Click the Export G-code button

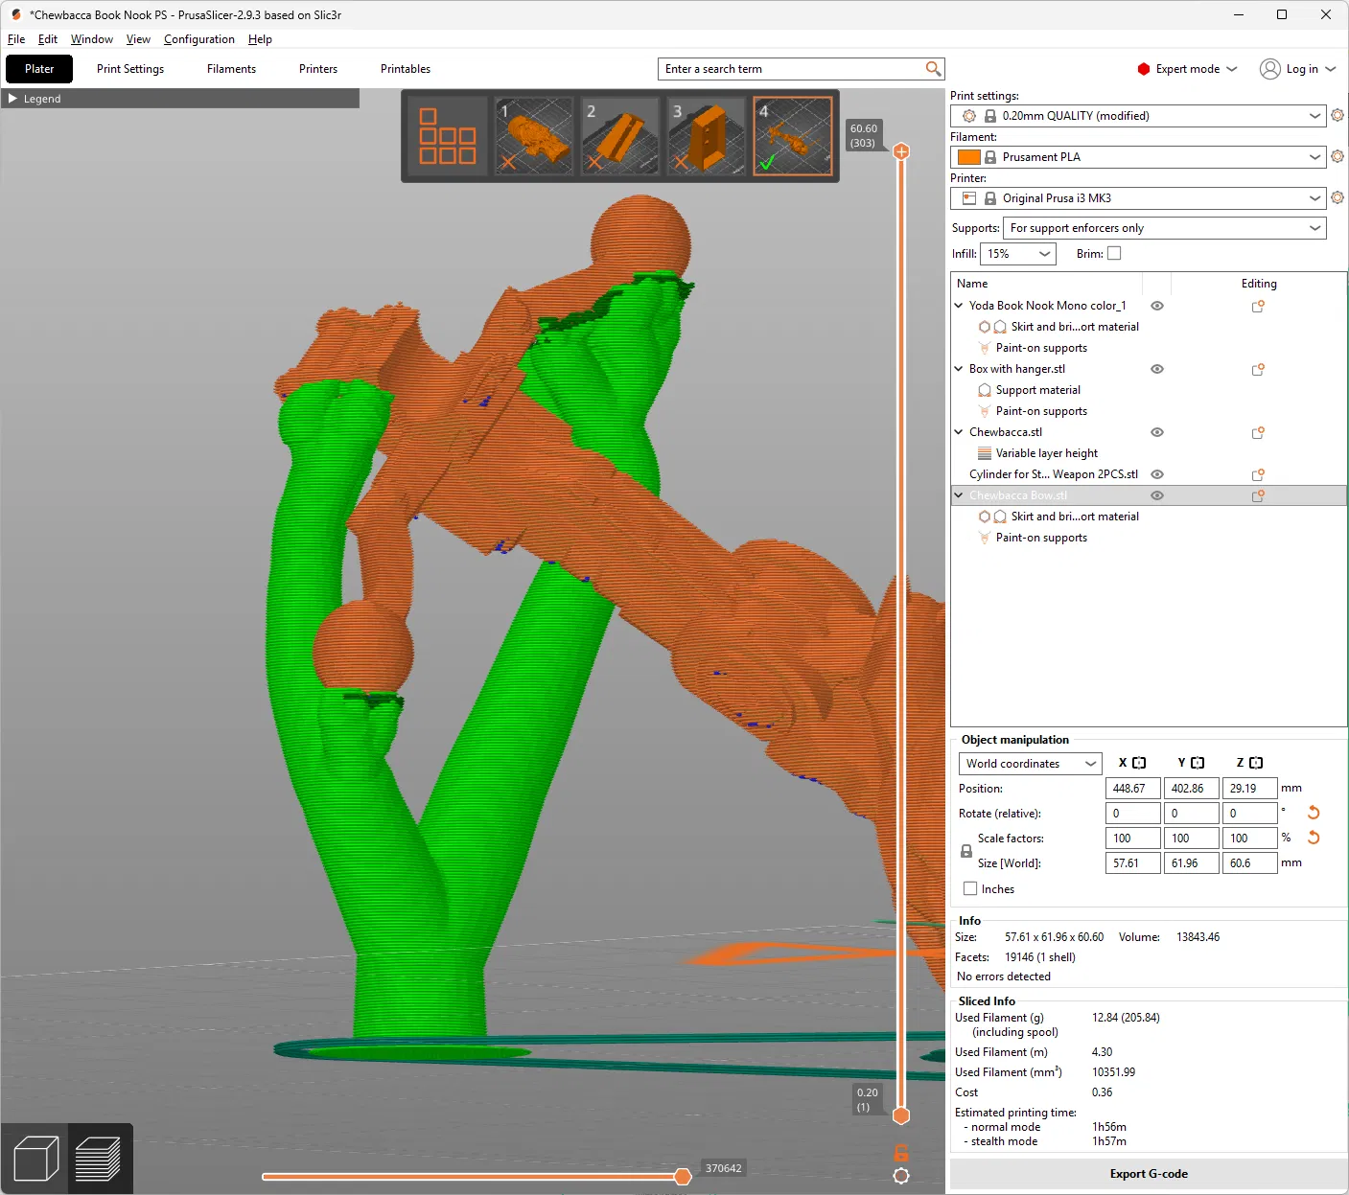(x=1149, y=1174)
